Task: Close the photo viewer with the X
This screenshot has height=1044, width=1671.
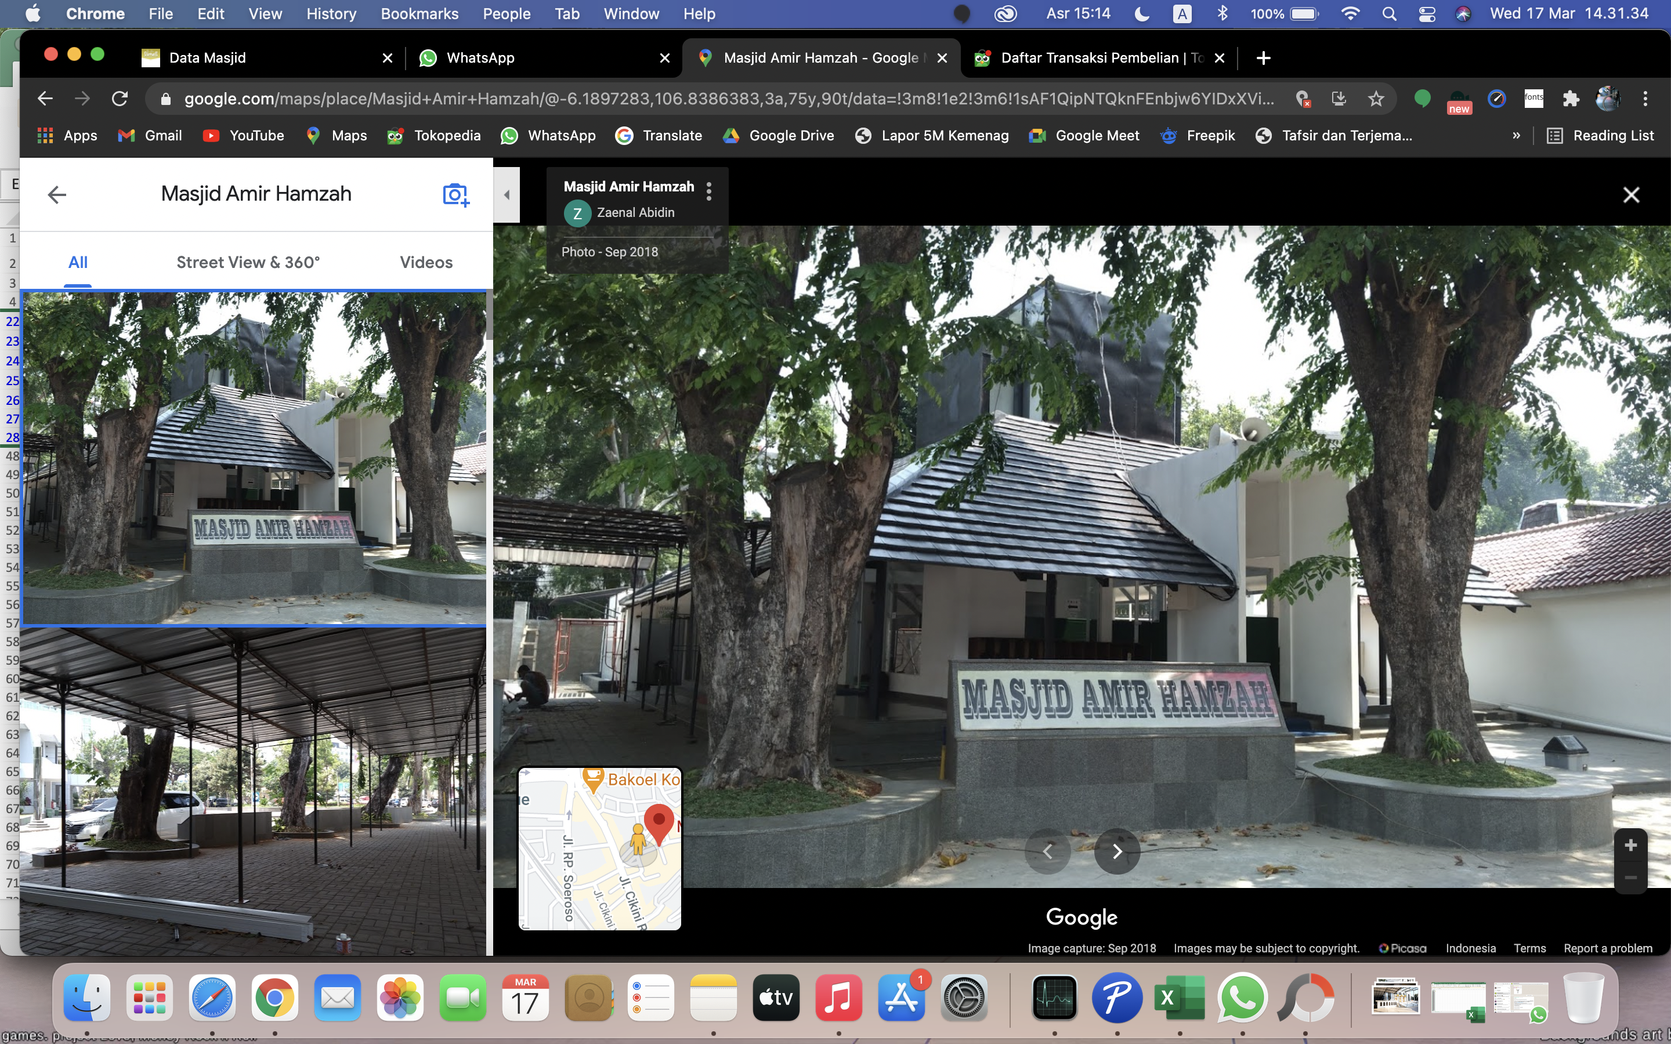Action: (1631, 195)
